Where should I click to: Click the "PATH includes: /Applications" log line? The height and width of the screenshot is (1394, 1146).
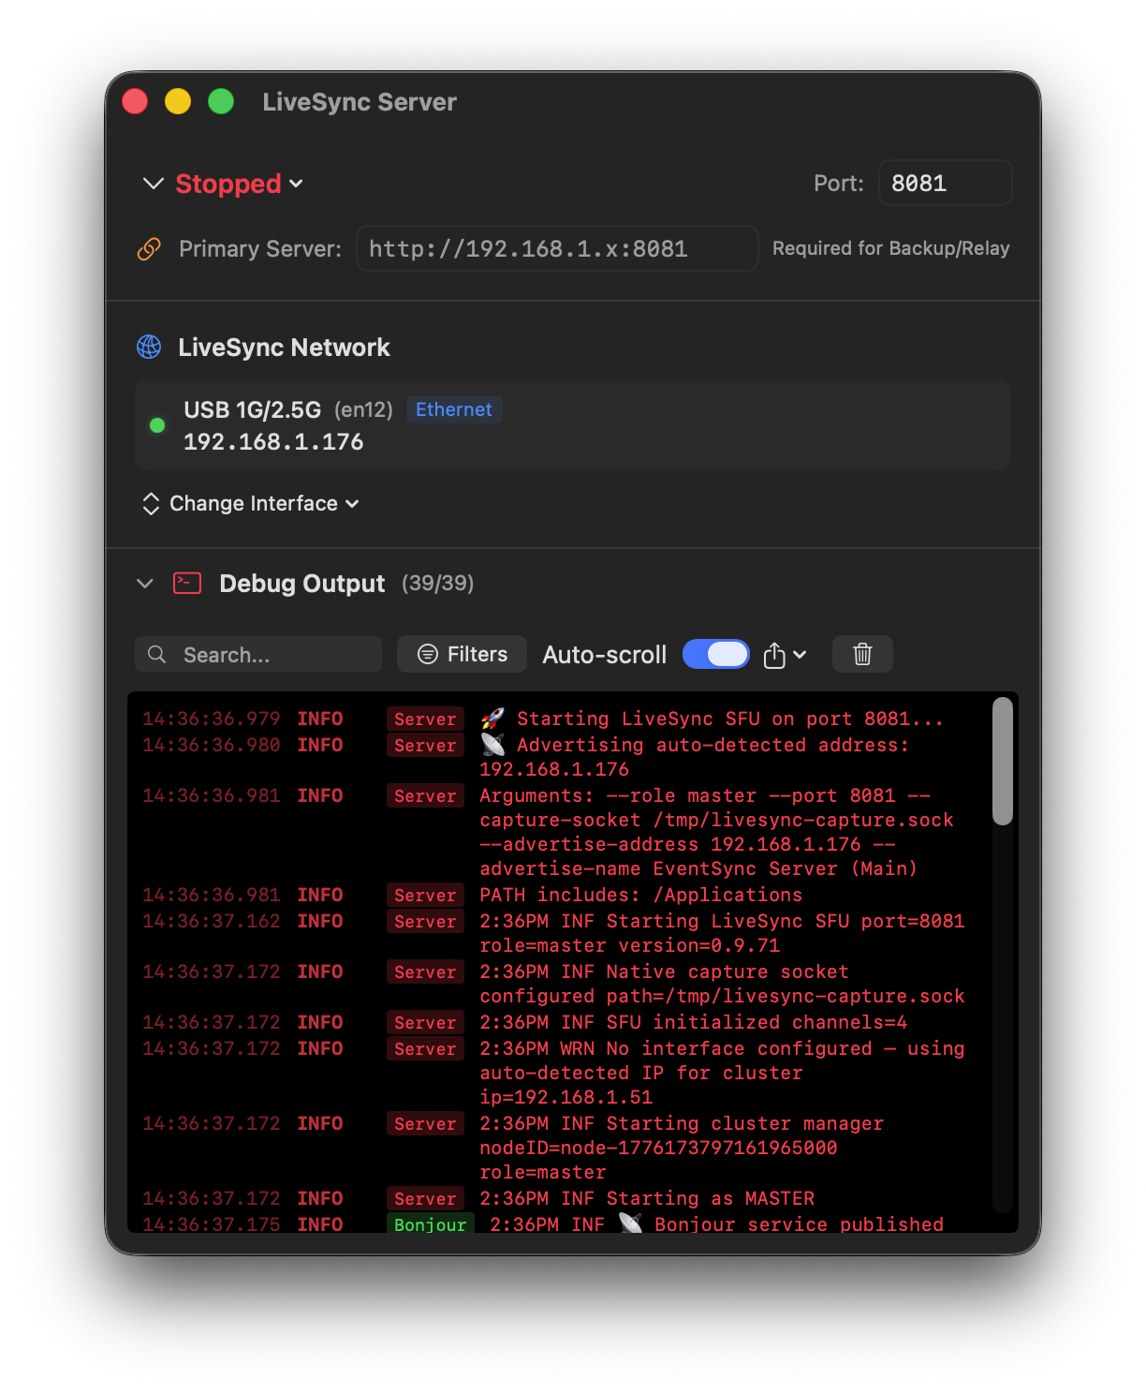click(641, 895)
